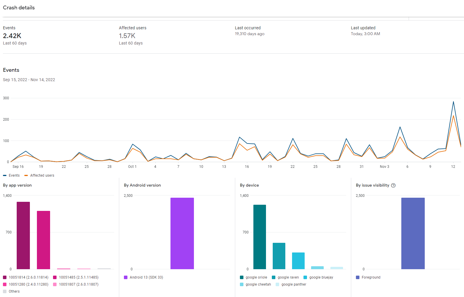Image resolution: width=464 pixels, height=297 pixels.
Task: Click the 10051485 (2.5.1.11485) legend entry
Action: pos(76,277)
